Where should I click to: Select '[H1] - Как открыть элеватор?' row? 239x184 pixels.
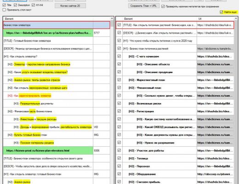pyautogui.click(x=57, y=57)
